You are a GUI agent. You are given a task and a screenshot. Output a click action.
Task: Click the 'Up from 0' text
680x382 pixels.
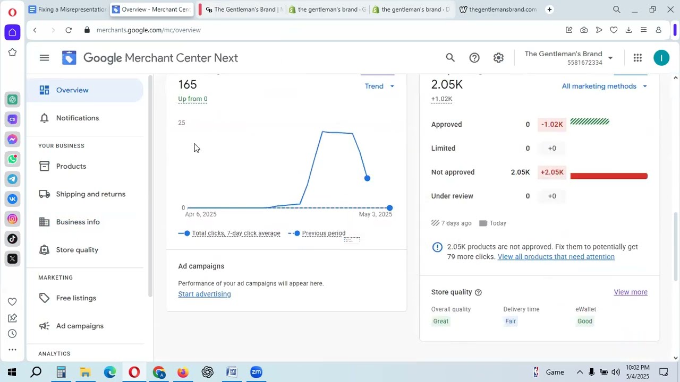pos(193,99)
